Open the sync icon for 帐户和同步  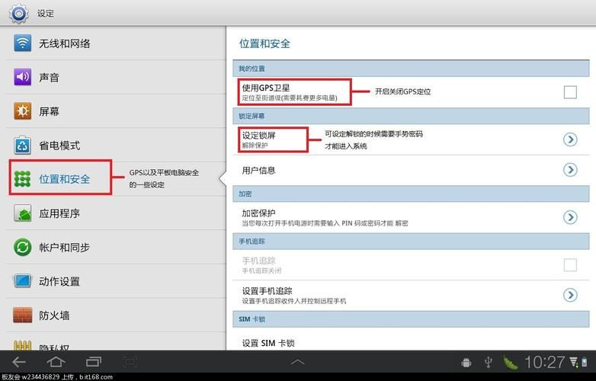tap(23, 247)
